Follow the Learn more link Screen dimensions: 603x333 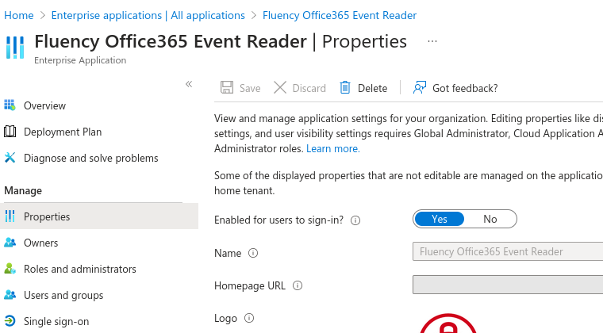[x=333, y=148]
